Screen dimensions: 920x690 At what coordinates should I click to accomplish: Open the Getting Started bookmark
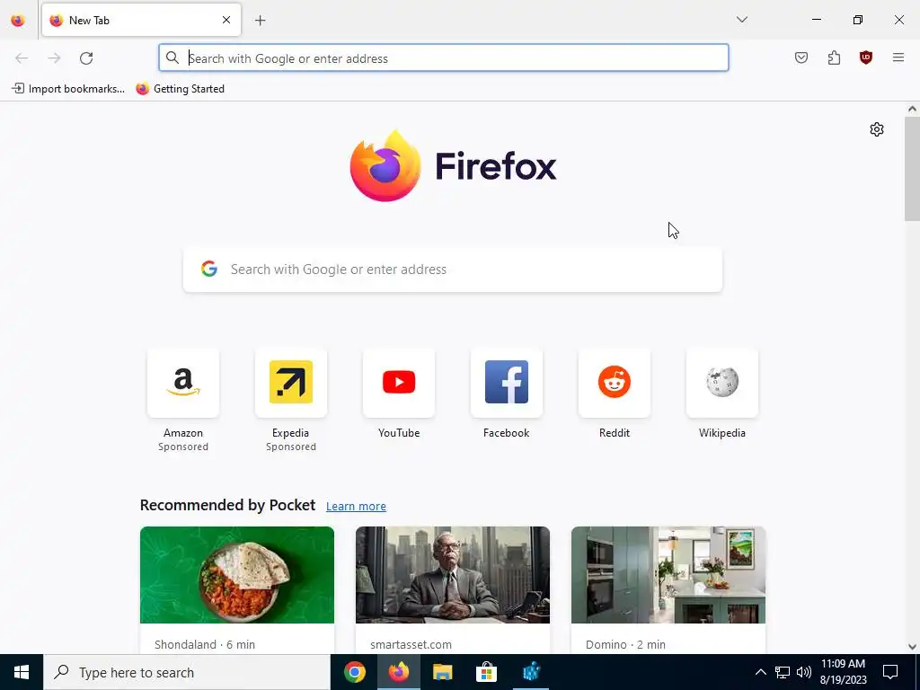(180, 89)
